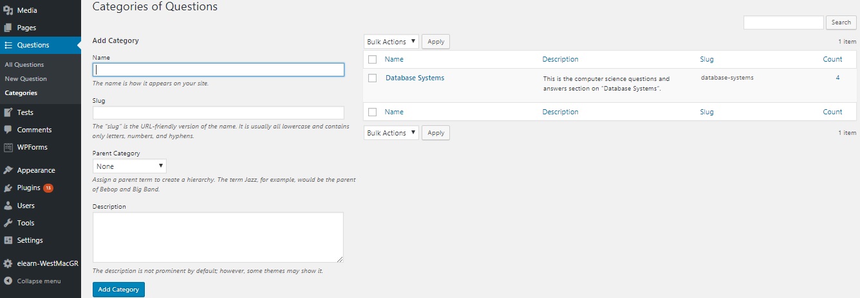The image size is (860, 298).
Task: Open New Question submenu item
Action: [26, 79]
